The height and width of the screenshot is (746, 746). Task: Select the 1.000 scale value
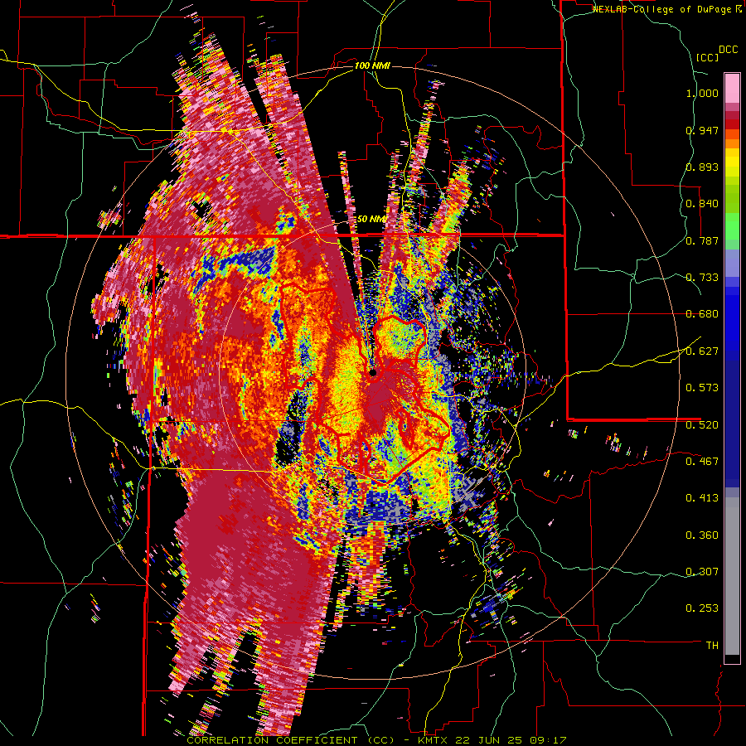click(x=702, y=93)
